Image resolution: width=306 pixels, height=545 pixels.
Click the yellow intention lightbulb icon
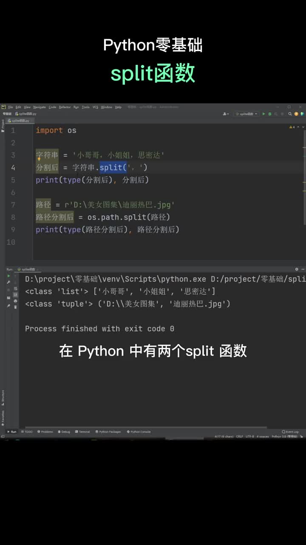pyautogui.click(x=39, y=159)
